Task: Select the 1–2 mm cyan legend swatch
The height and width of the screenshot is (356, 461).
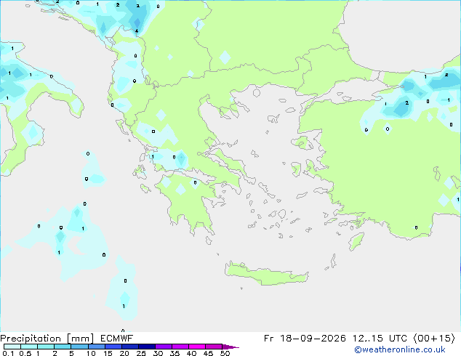Action: tap(46, 347)
